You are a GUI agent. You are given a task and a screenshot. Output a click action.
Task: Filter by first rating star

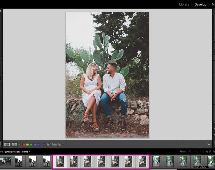[207, 151]
